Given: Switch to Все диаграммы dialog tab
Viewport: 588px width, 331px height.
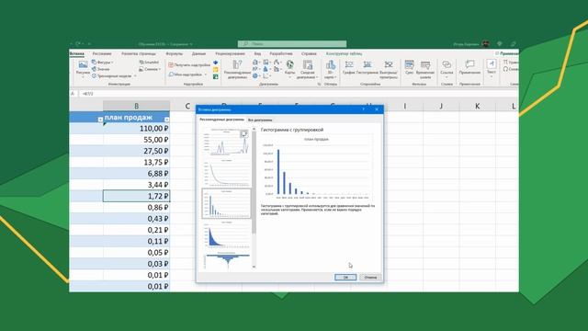Looking at the screenshot, I should [x=260, y=120].
